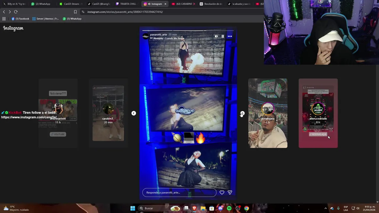Image resolution: width=379 pixels, height=213 pixels.
Task: Switch to the first WhatsApp browser tab
Action: click(42, 4)
